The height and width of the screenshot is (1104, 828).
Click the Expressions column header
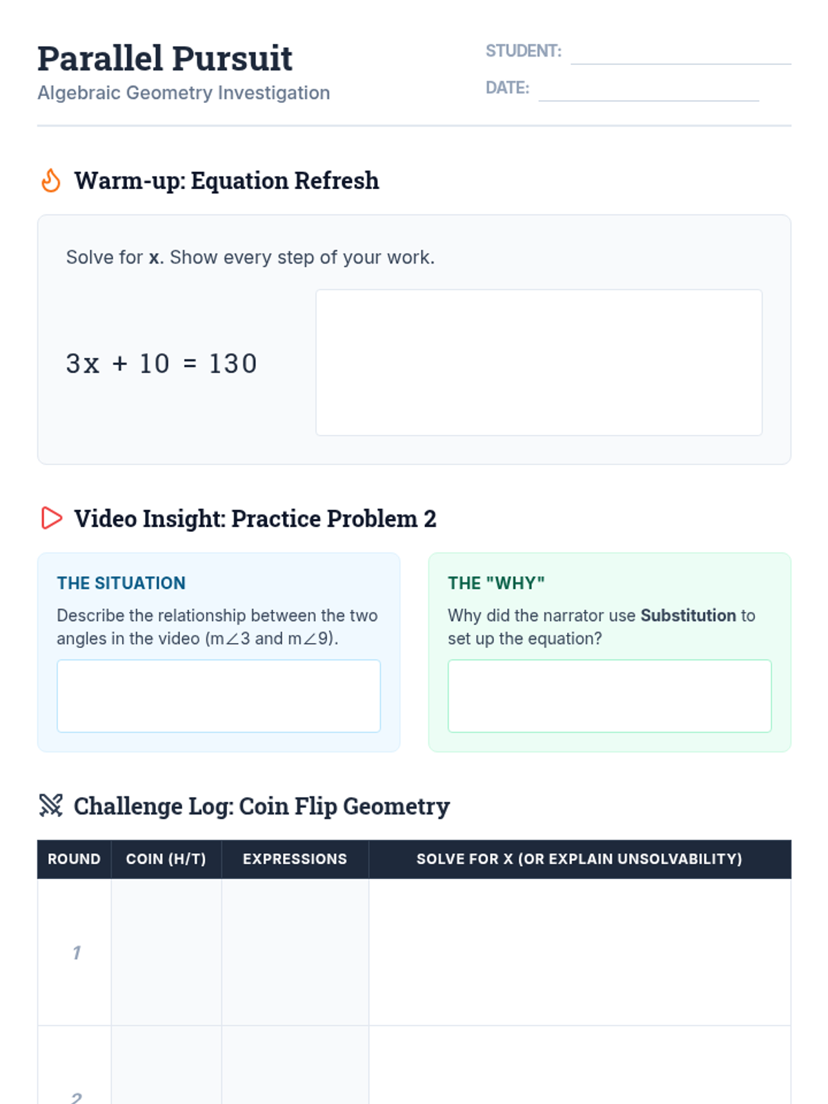pyautogui.click(x=295, y=859)
